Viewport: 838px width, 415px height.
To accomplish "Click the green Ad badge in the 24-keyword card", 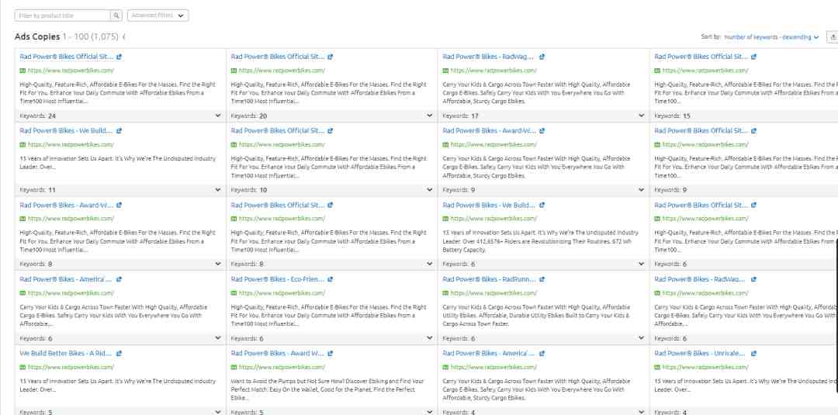I will 23,71.
